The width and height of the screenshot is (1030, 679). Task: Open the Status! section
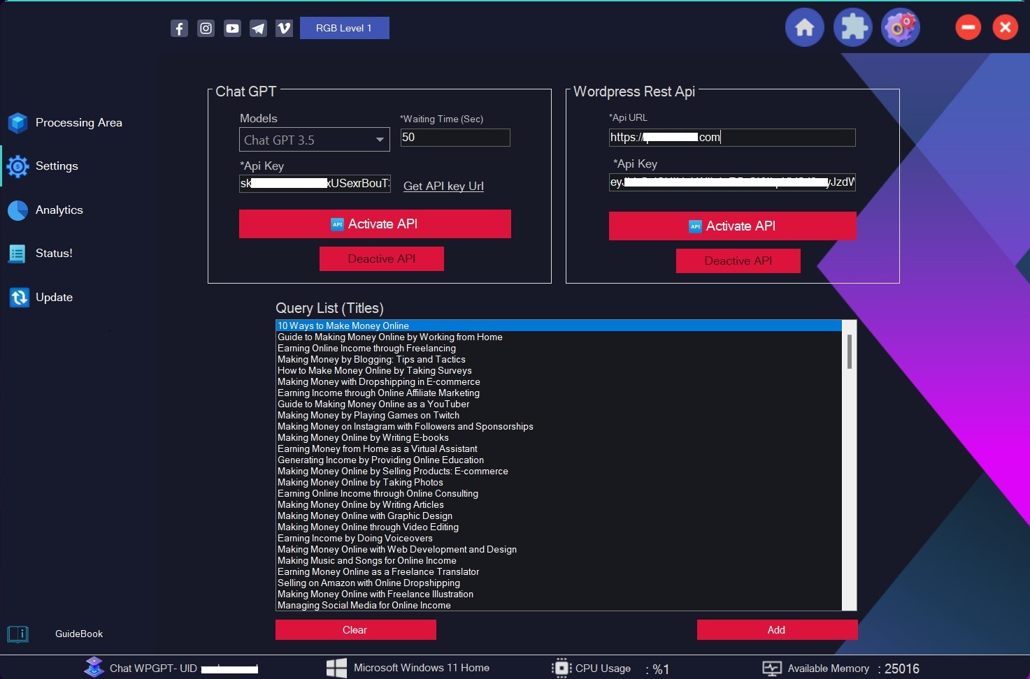pos(54,254)
